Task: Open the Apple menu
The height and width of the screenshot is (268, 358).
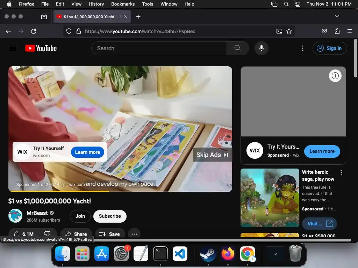Action: click(x=9, y=4)
